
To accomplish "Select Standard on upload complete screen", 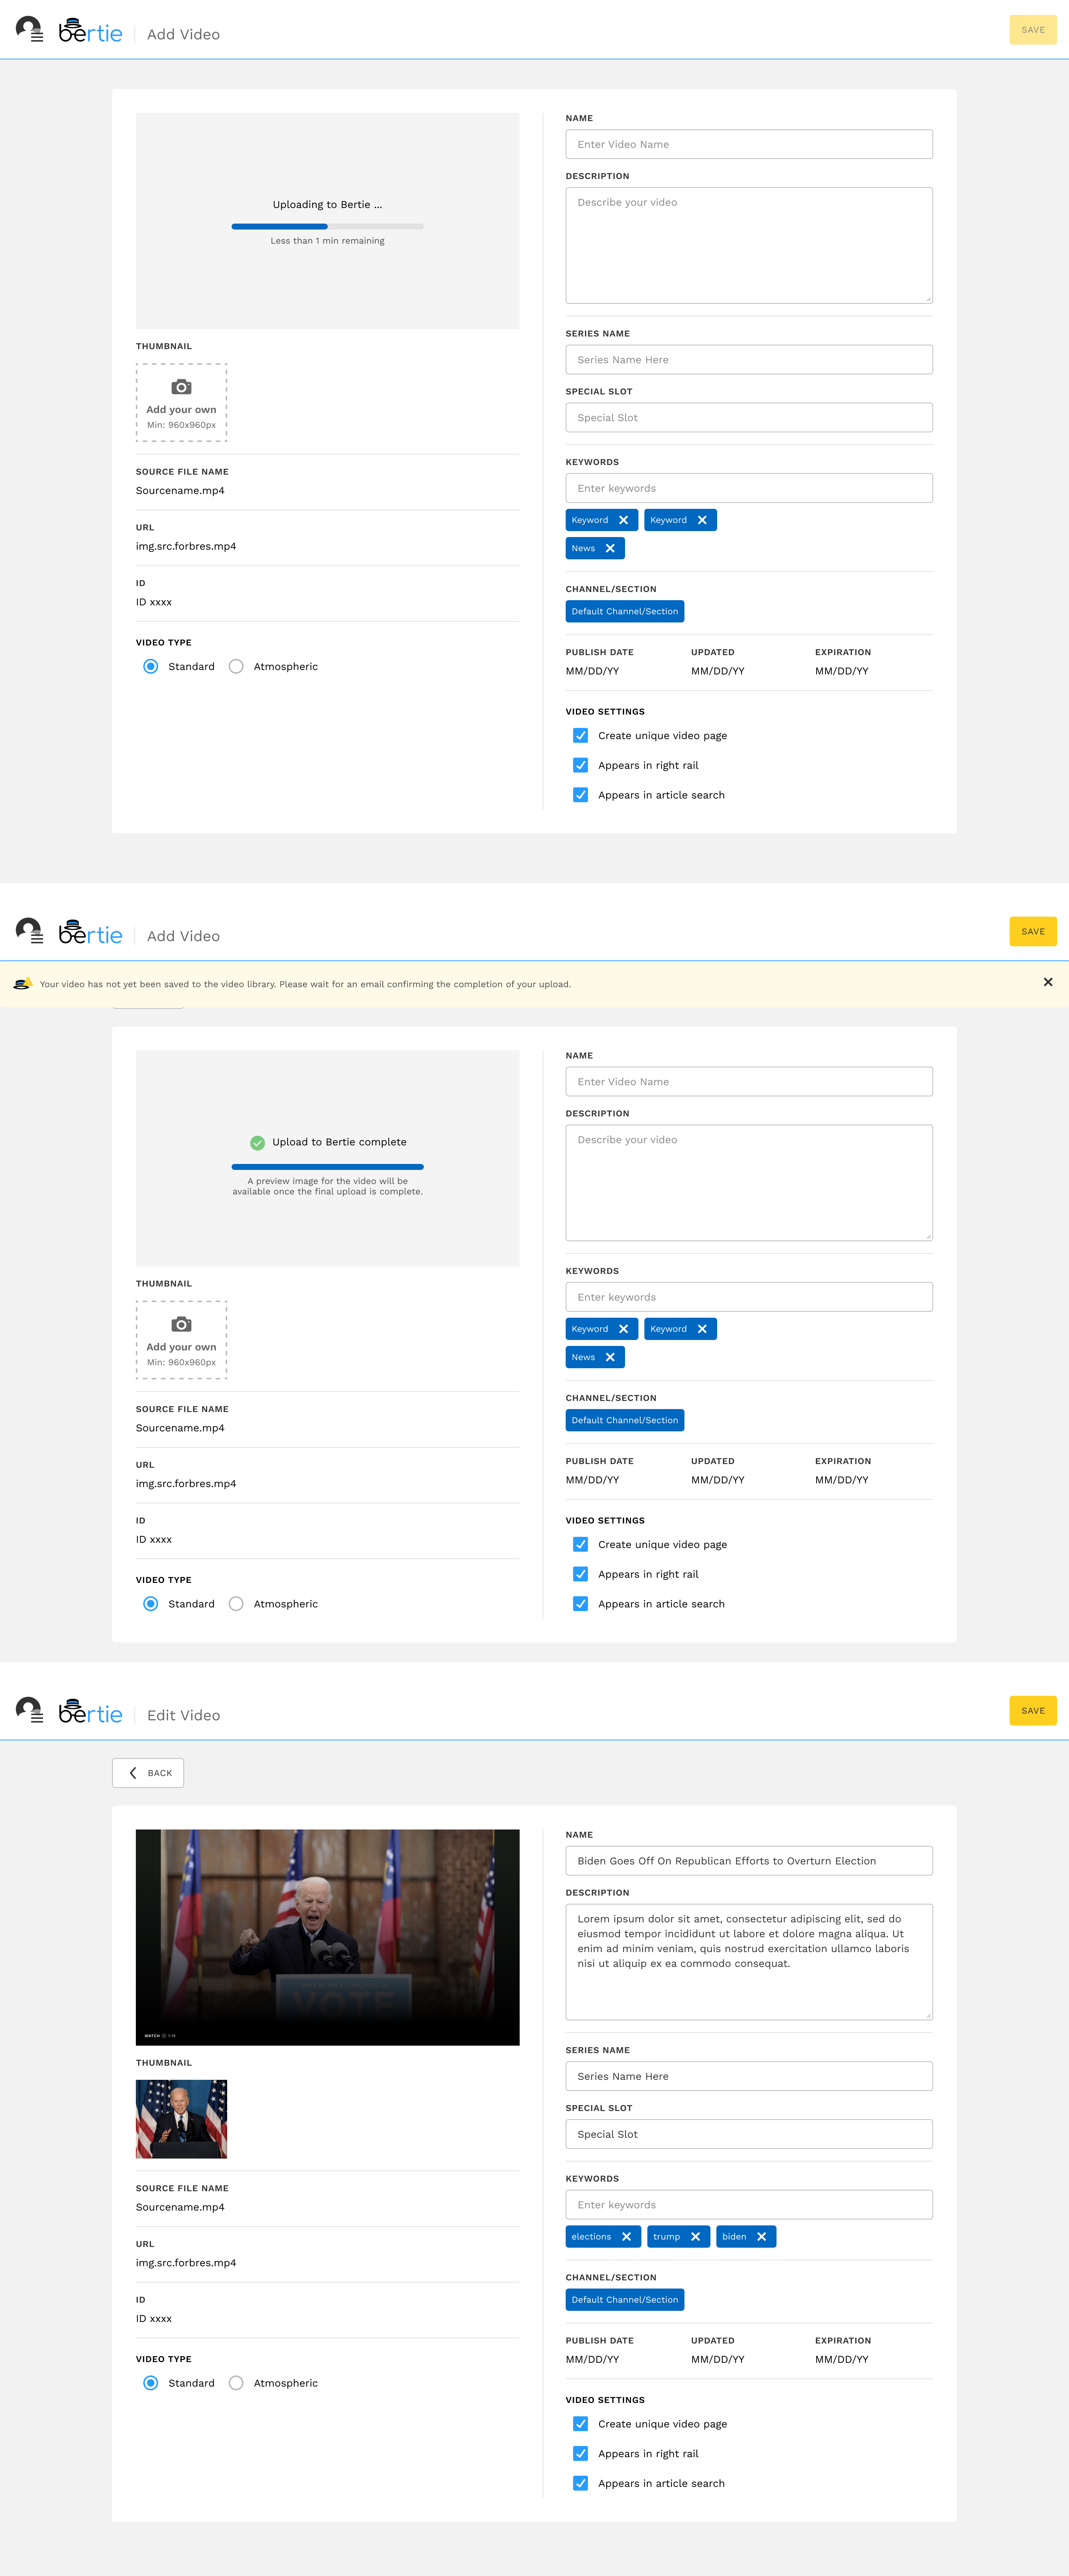I will click(151, 1604).
